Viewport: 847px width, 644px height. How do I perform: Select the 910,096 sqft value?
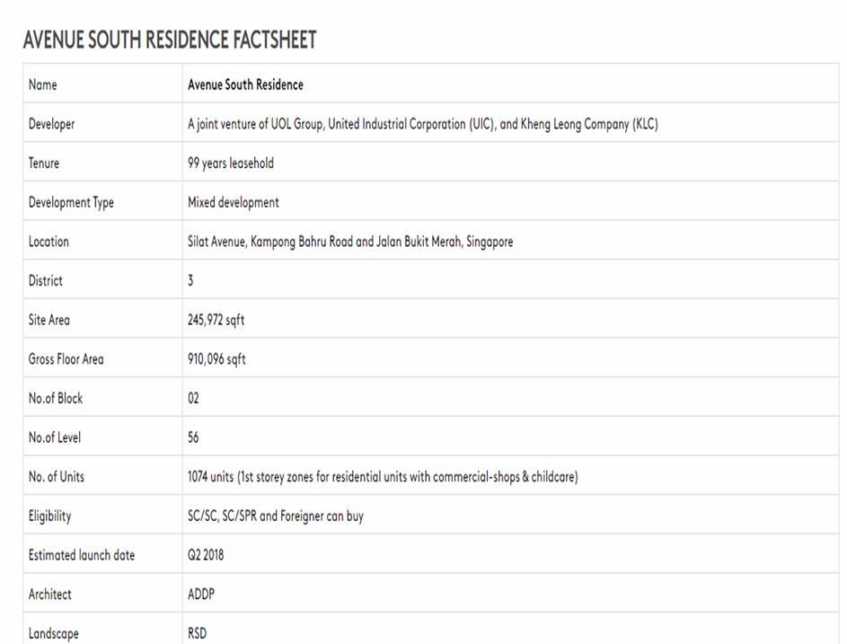(x=216, y=359)
